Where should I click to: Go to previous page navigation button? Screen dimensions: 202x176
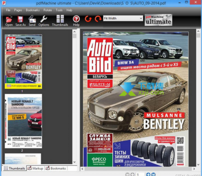tap(133, 174)
